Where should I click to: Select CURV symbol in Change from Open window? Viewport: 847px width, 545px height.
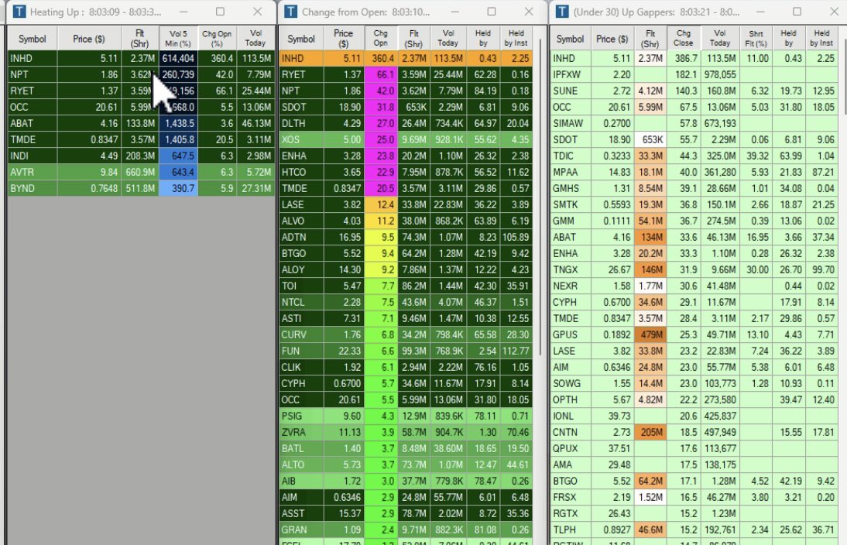(294, 334)
